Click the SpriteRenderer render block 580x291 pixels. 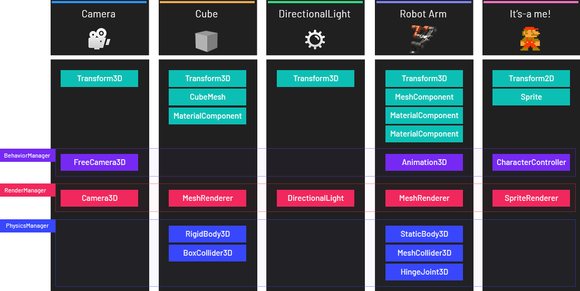[x=531, y=198]
